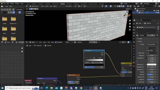The image size is (160, 90).
Task: Open the Render properties tab icon
Action: pyautogui.click(x=134, y=27)
